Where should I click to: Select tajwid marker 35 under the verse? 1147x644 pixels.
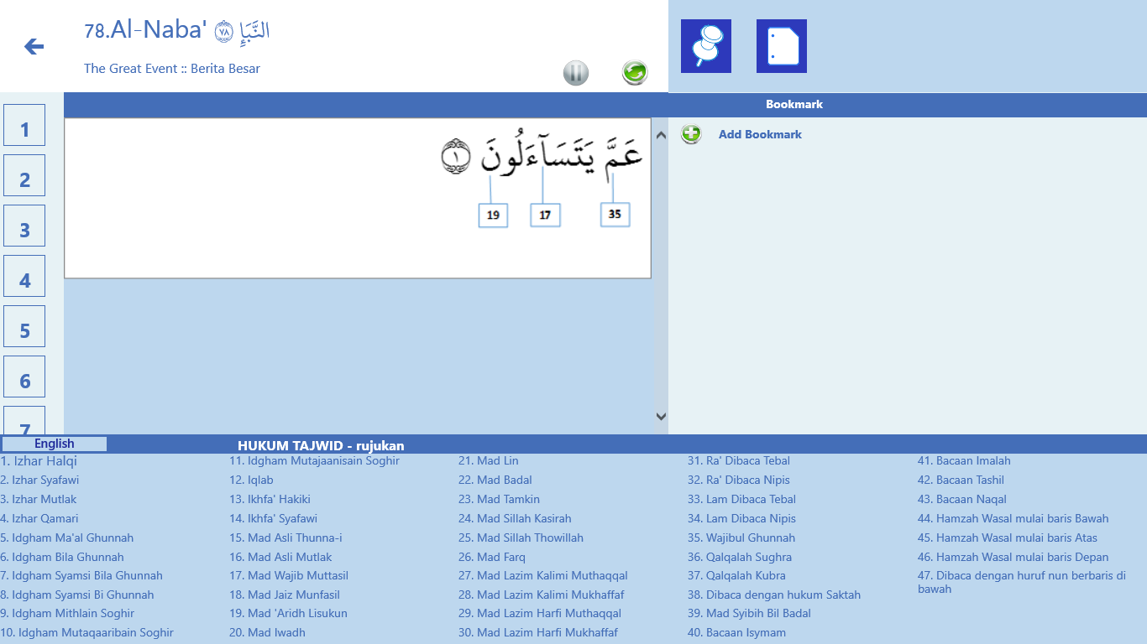click(x=615, y=215)
